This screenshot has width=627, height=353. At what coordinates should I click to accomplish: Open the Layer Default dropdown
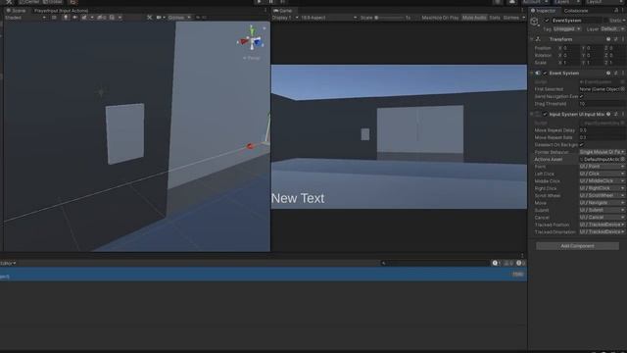coord(612,29)
